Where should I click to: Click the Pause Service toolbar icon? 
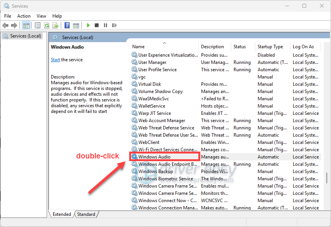coord(105,25)
